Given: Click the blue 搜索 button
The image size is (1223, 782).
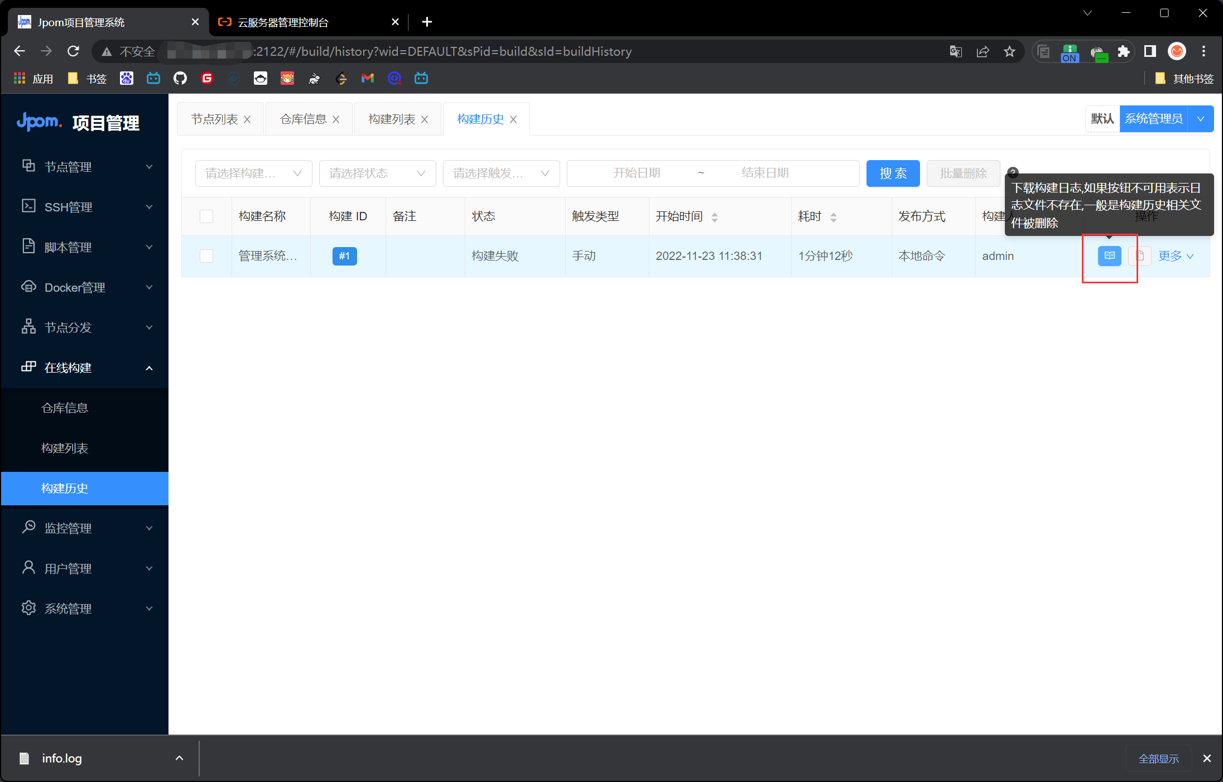Looking at the screenshot, I should pos(893,173).
